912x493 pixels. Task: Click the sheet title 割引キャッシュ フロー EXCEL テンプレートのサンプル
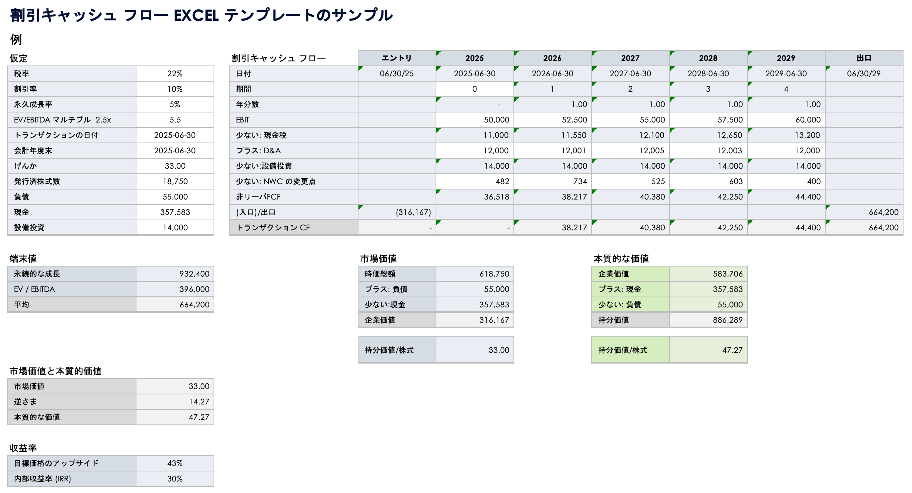201,15
